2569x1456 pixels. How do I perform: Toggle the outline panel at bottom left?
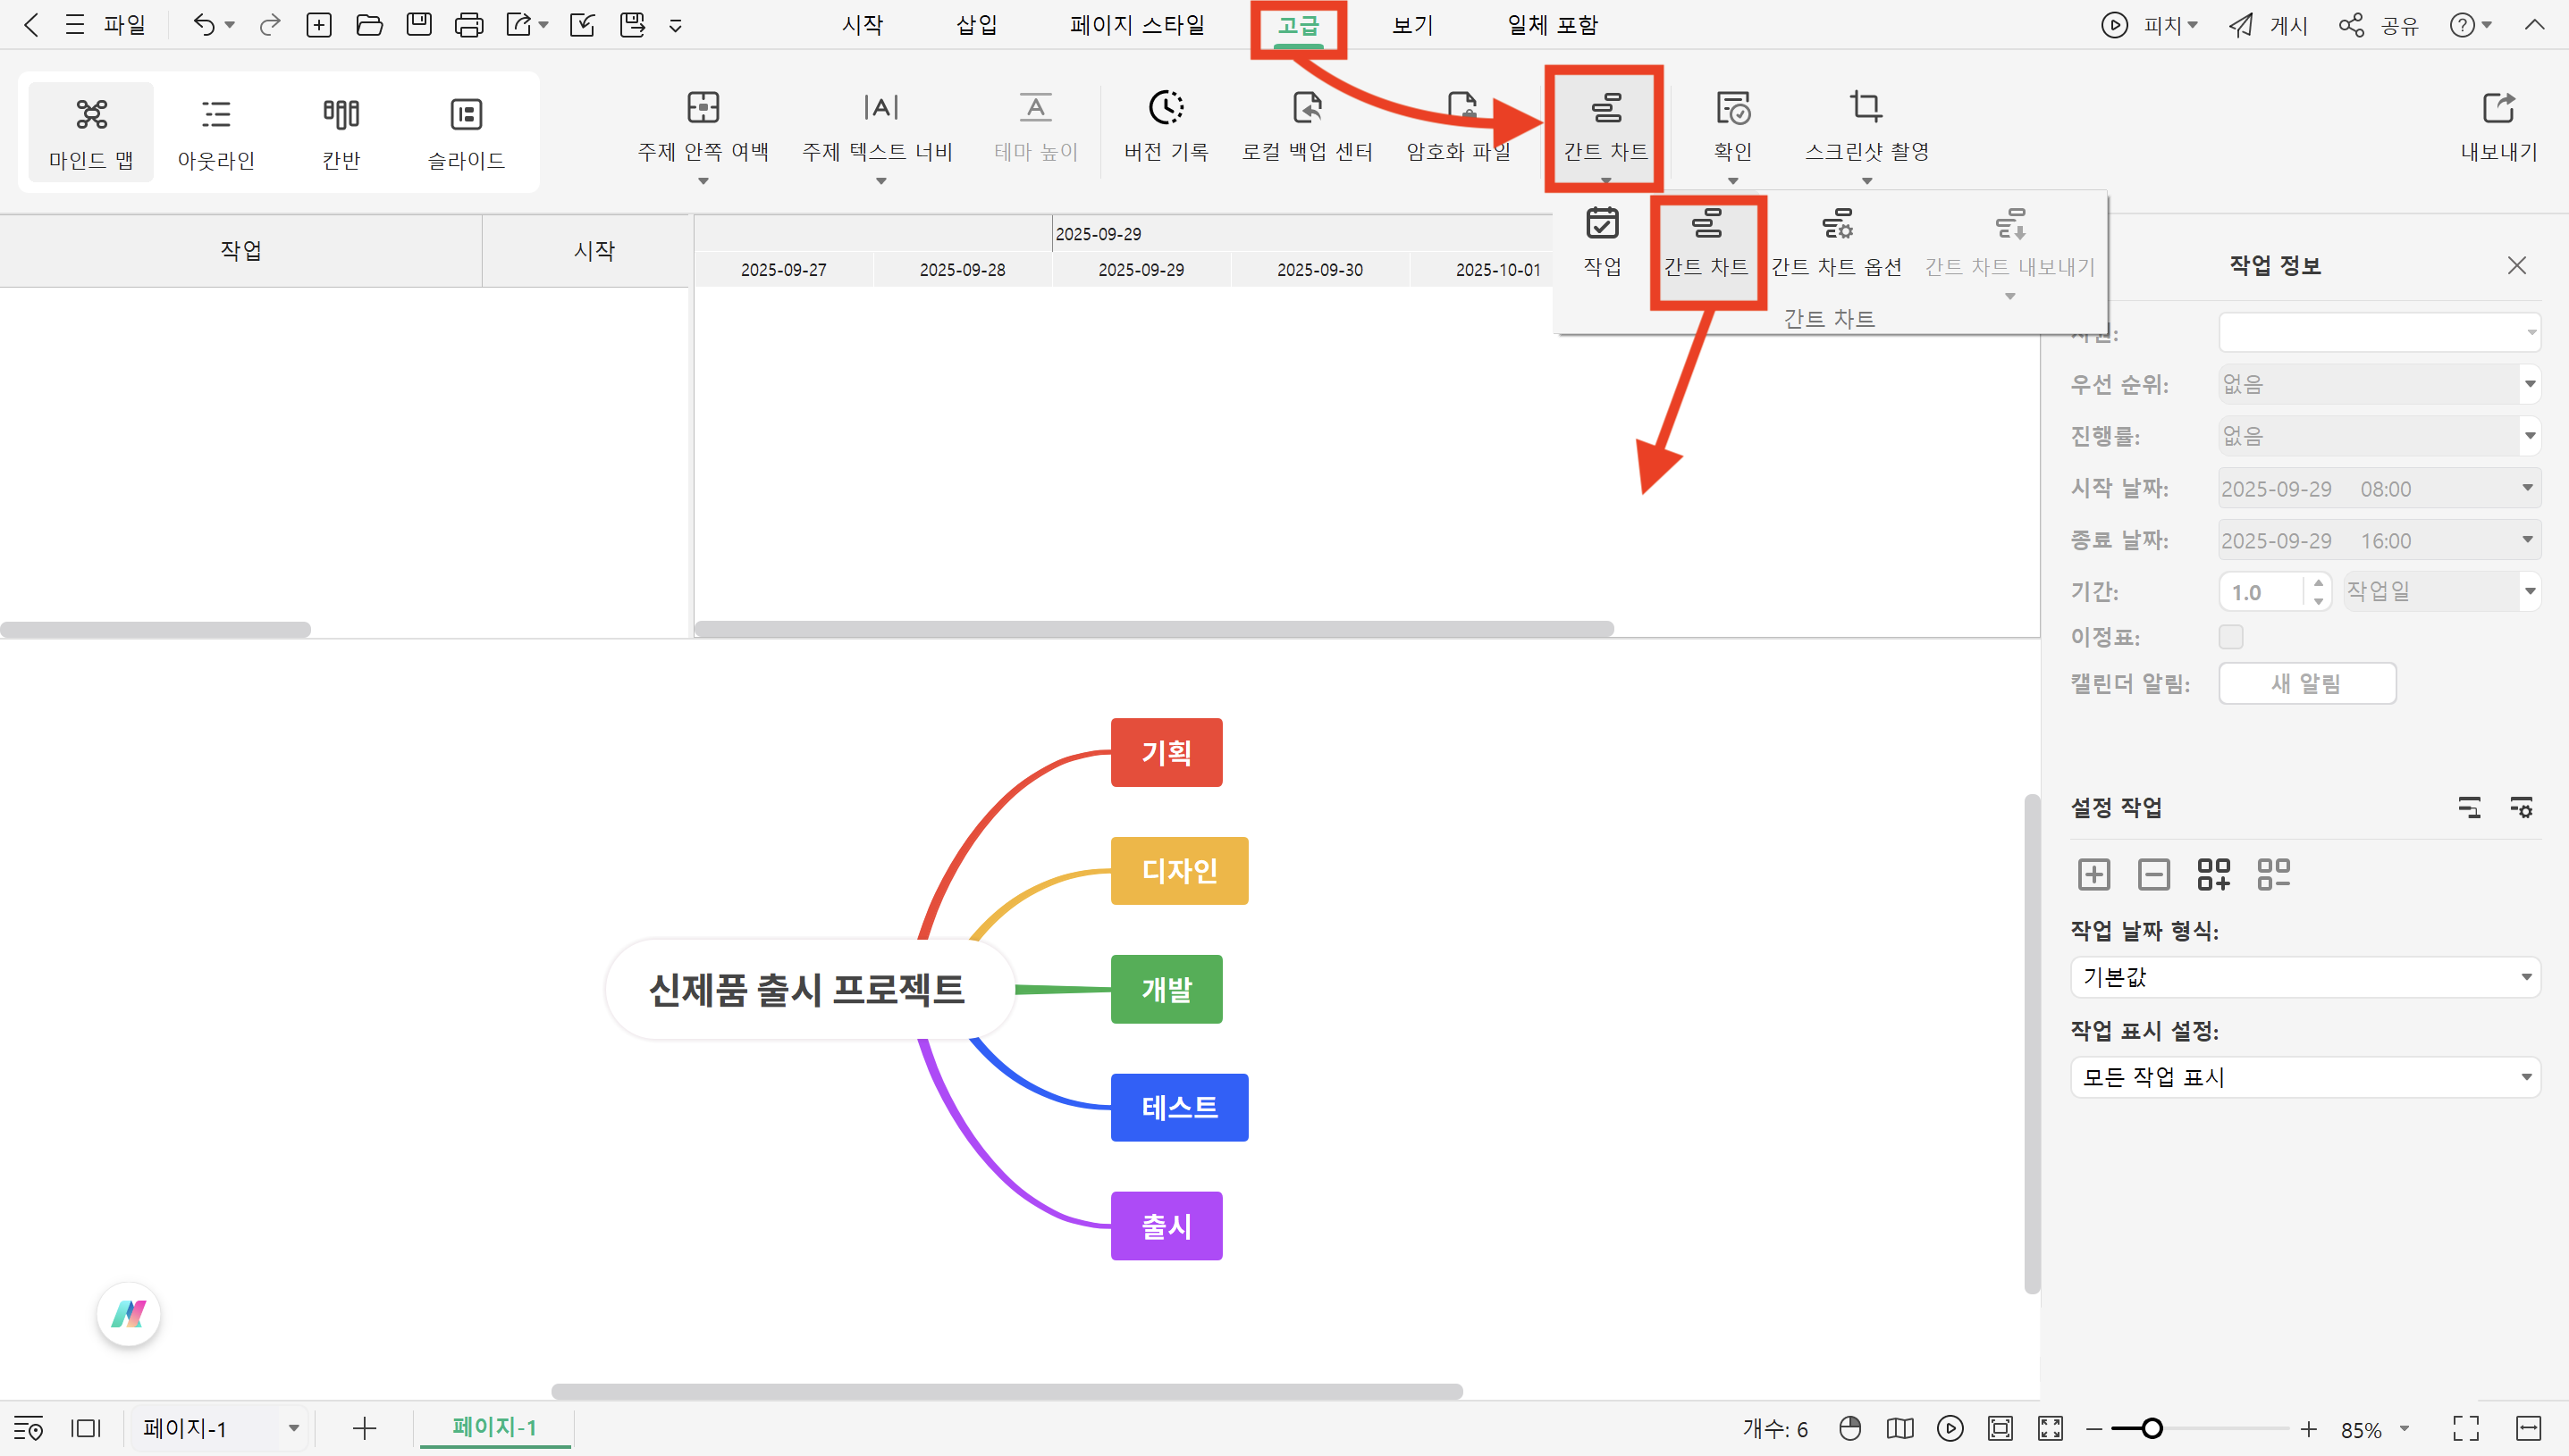point(29,1428)
